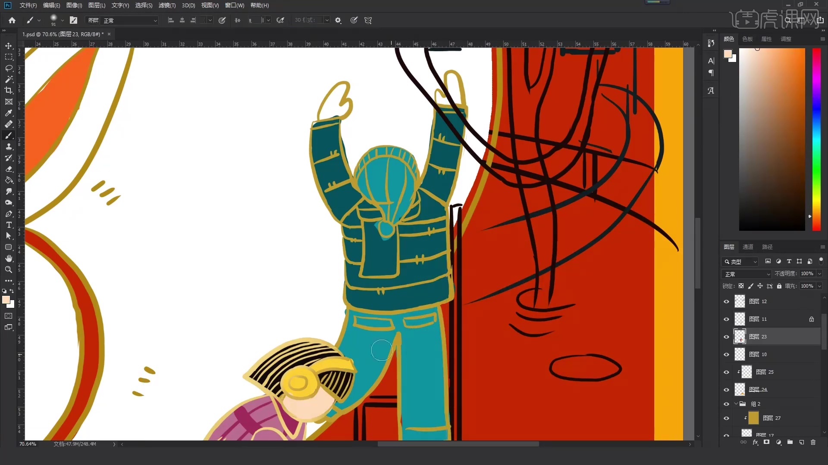Create new adjustment layer icon
The width and height of the screenshot is (828, 465).
[778, 442]
